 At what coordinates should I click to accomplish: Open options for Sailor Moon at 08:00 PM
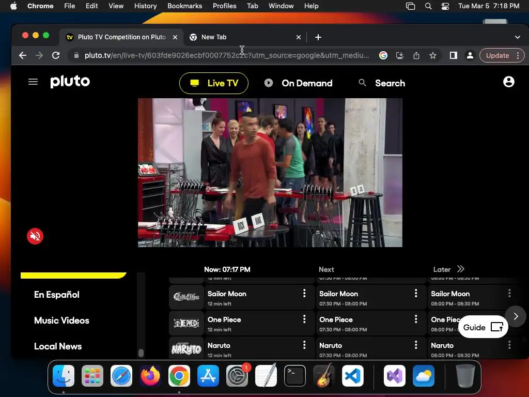[x=509, y=293]
